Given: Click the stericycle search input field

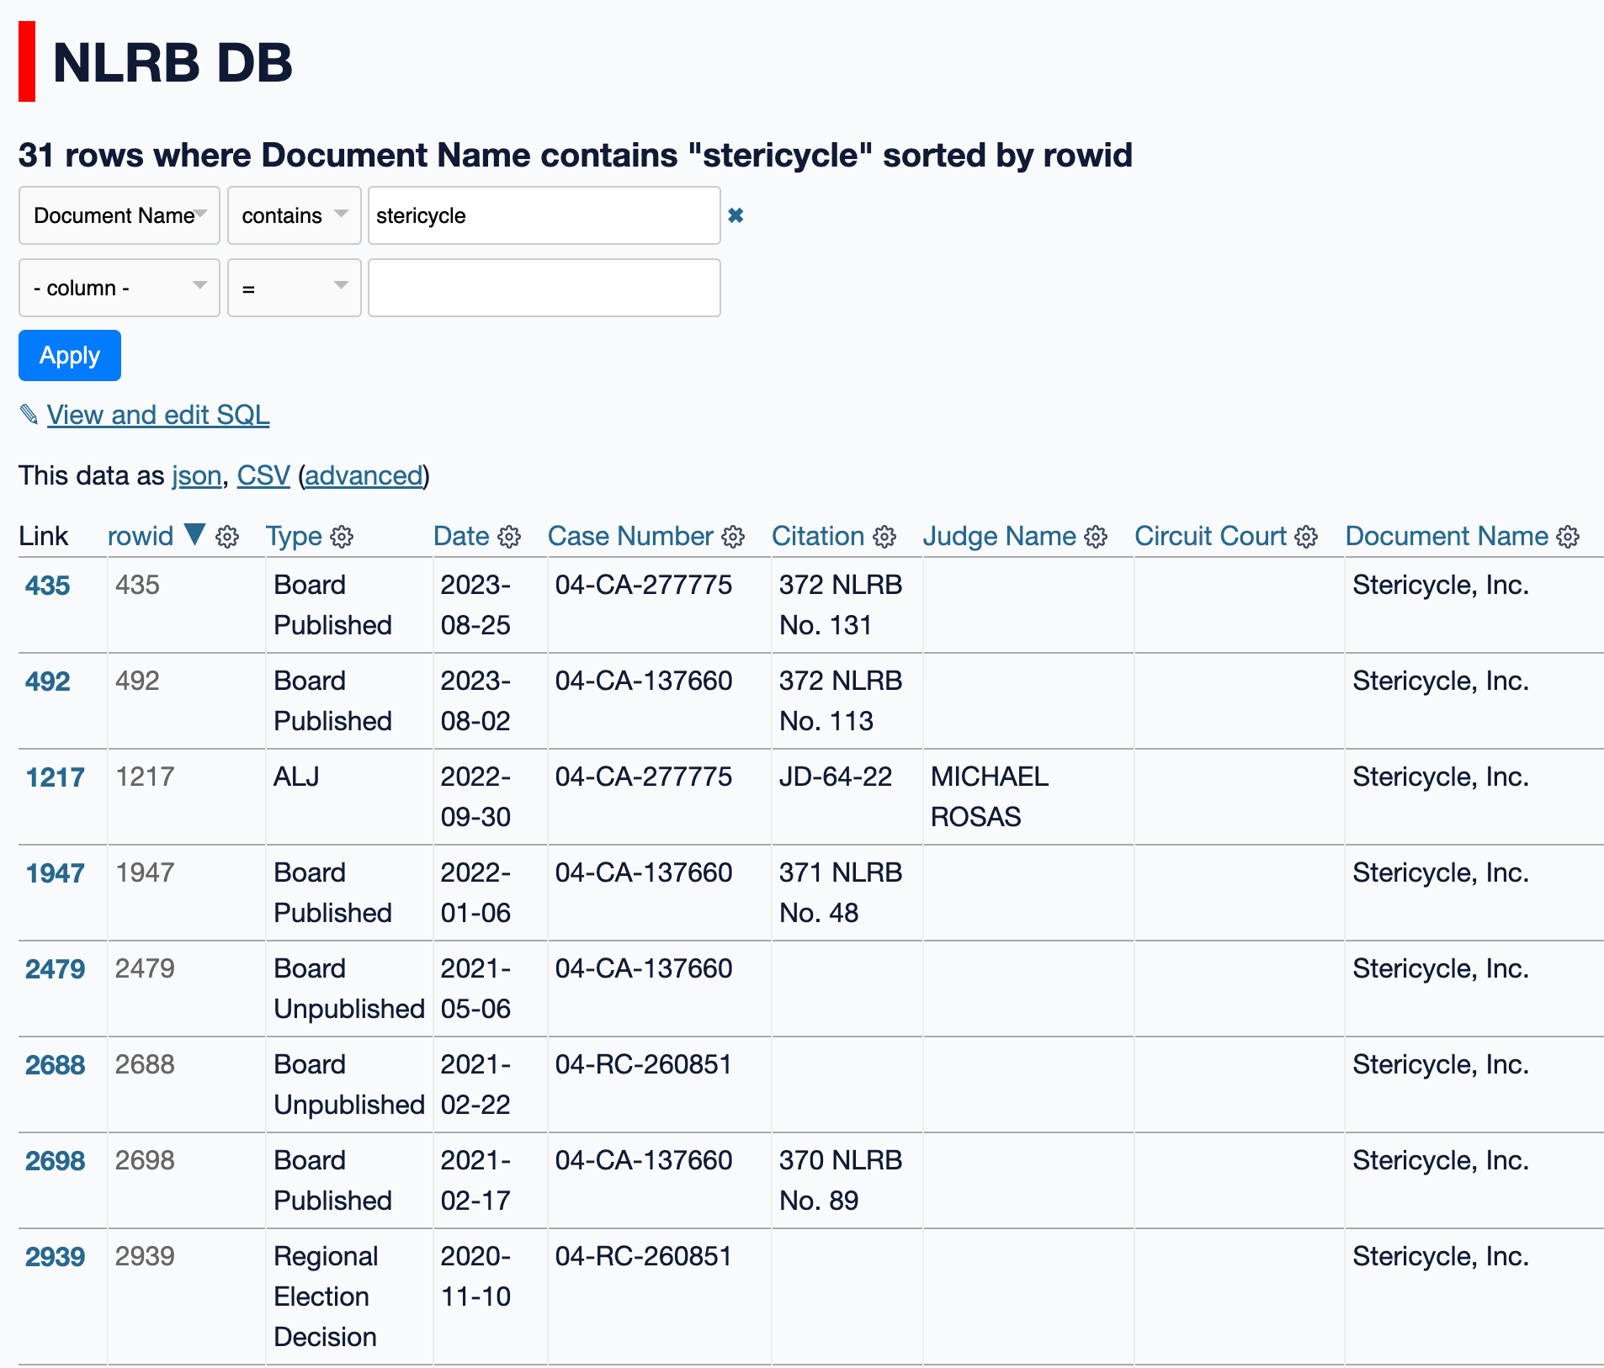Looking at the screenshot, I should [543, 215].
